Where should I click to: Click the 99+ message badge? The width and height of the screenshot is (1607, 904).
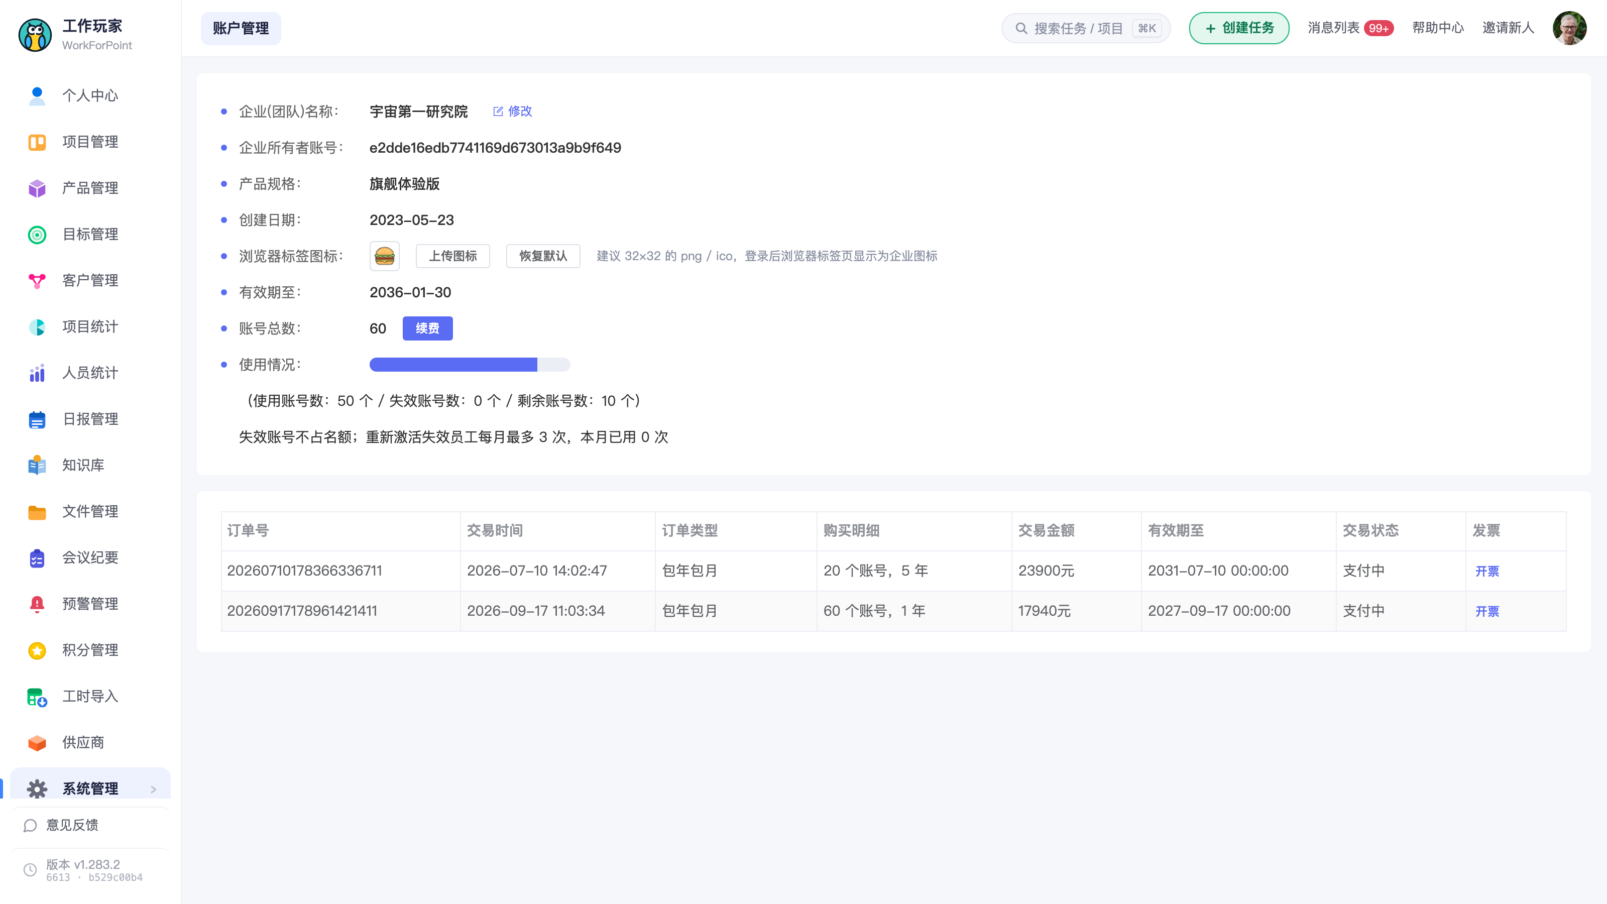point(1379,28)
